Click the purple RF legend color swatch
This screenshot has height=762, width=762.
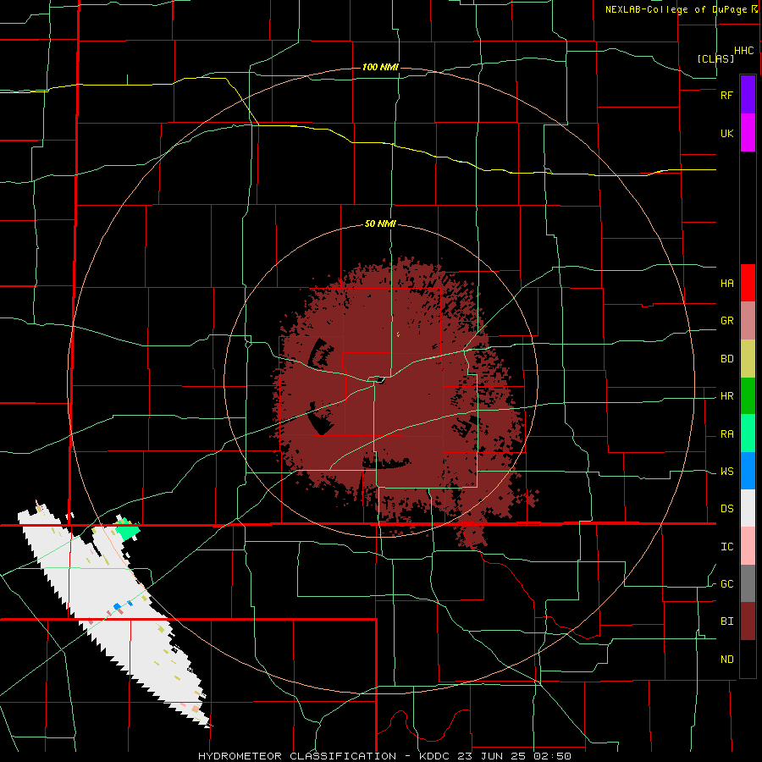(748, 94)
